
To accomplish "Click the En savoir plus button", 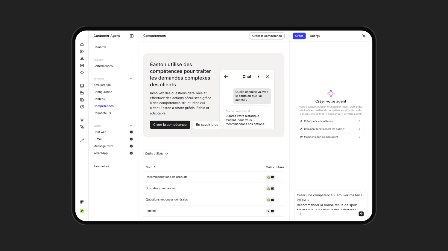I will pos(207,125).
